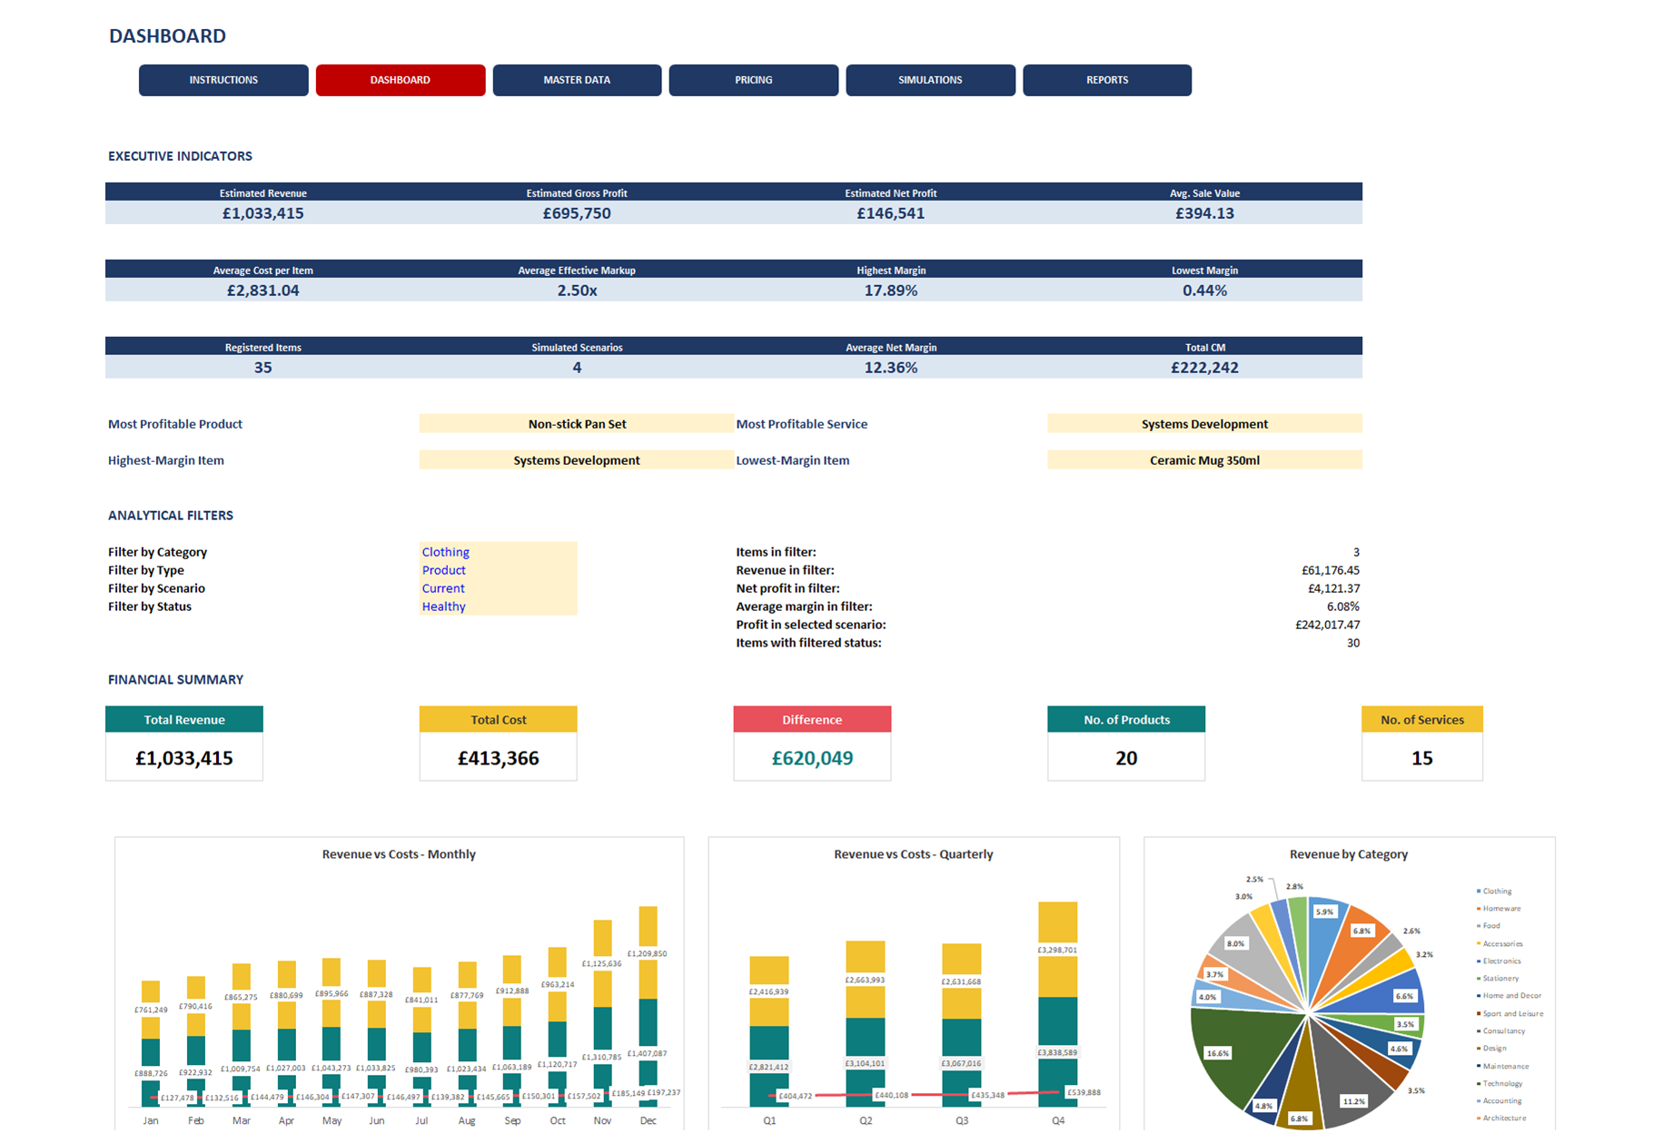This screenshot has height=1143, width=1663.
Task: Select the Non-stick Pan Set cell
Action: [577, 424]
